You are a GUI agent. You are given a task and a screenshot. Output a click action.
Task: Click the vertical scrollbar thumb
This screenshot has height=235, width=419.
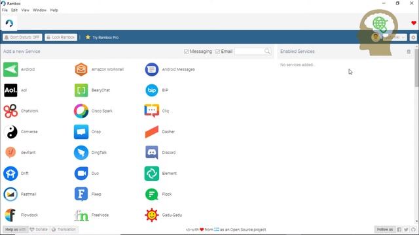coord(416,68)
